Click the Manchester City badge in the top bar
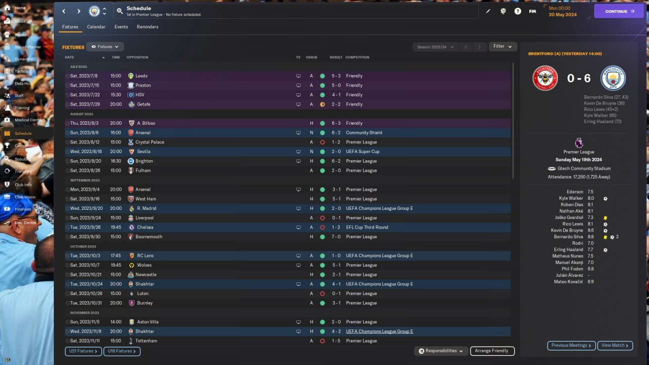Screen dimensions: 649x365 point(94,11)
